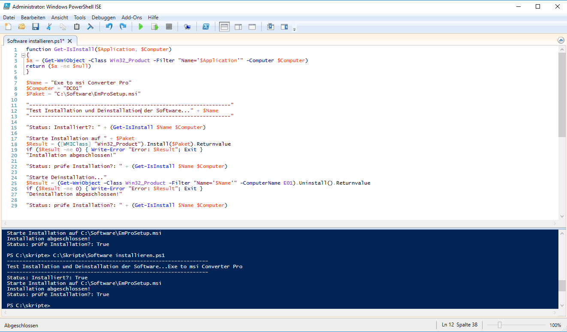Collapse the Get-IsInstall function code block
This screenshot has height=332, width=567.
point(23,55)
